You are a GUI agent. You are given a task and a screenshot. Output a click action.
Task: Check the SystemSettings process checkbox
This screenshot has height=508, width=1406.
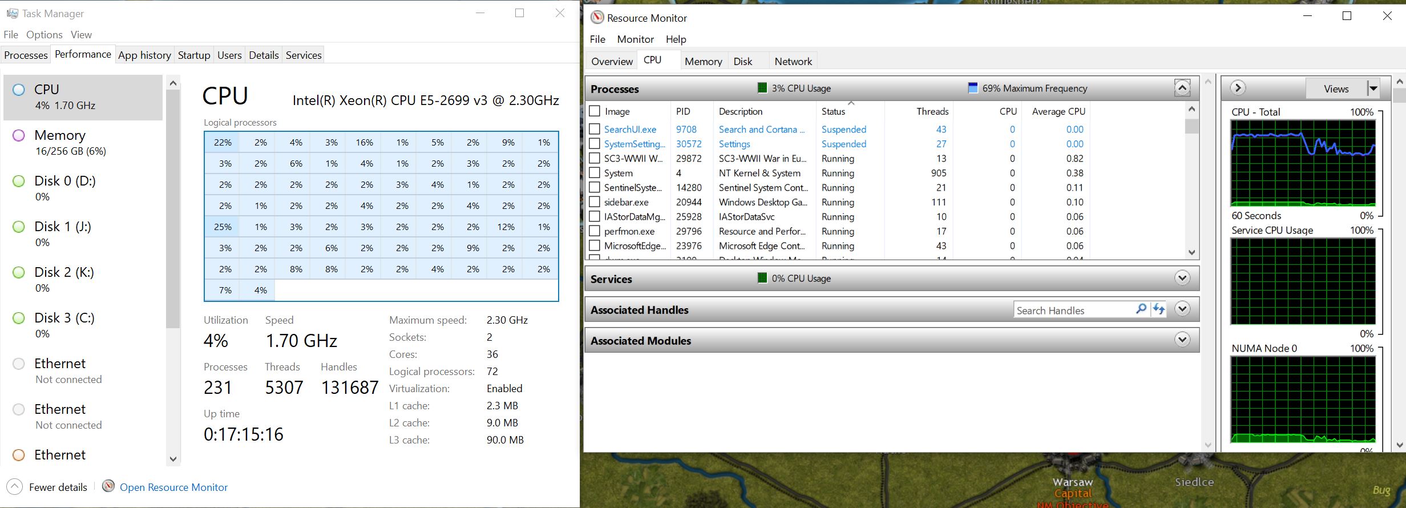(595, 143)
